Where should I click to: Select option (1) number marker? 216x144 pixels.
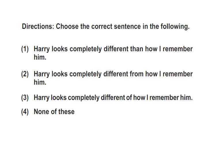25,49
